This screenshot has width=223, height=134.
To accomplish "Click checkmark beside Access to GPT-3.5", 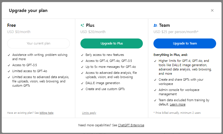I will (9, 65).
